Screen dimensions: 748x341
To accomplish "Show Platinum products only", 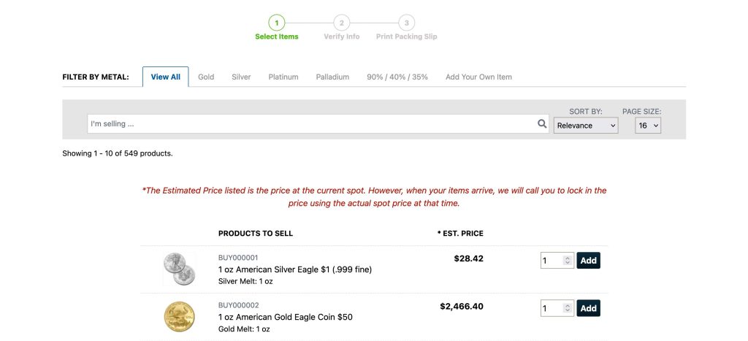I will (283, 77).
